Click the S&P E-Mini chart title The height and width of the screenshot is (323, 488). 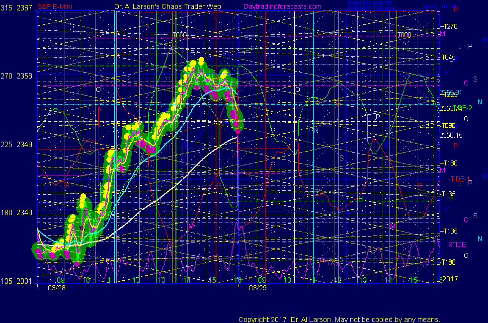(55, 6)
